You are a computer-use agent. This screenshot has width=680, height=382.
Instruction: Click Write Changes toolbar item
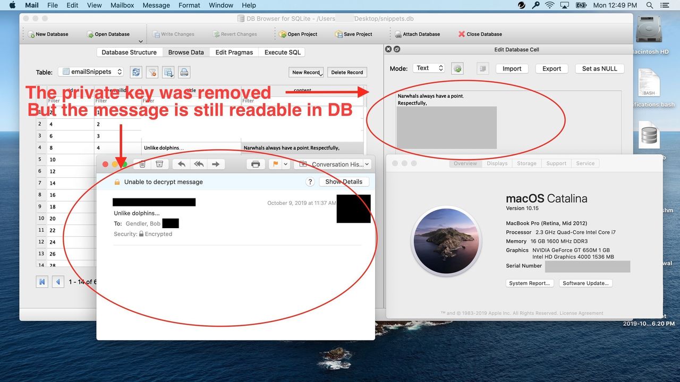tap(174, 34)
